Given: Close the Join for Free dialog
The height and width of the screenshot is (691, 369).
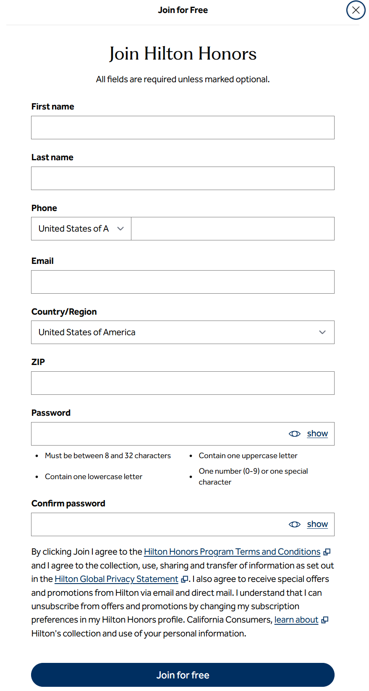Looking at the screenshot, I should 356,10.
